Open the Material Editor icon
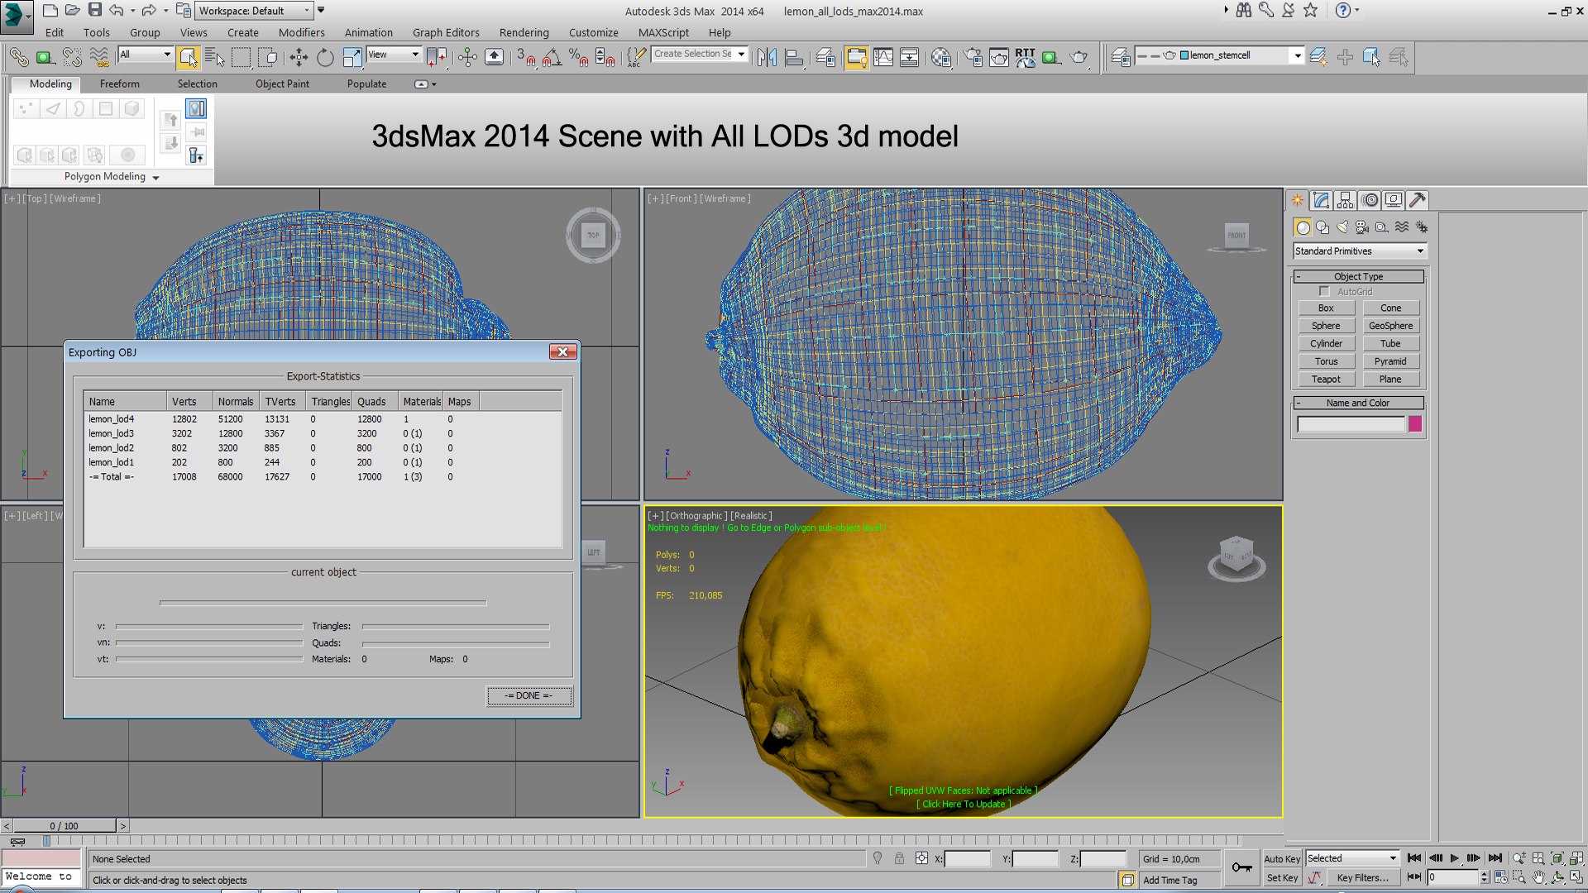 940,57
